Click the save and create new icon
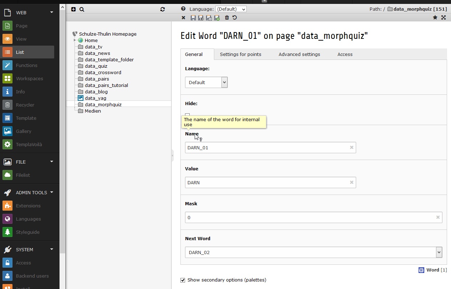This screenshot has width=451, height=289. click(217, 17)
